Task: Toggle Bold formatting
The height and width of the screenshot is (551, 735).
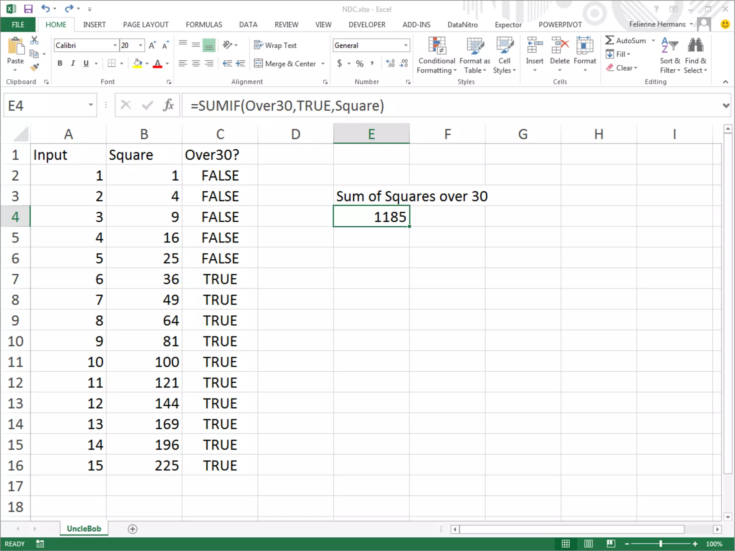Action: click(60, 63)
